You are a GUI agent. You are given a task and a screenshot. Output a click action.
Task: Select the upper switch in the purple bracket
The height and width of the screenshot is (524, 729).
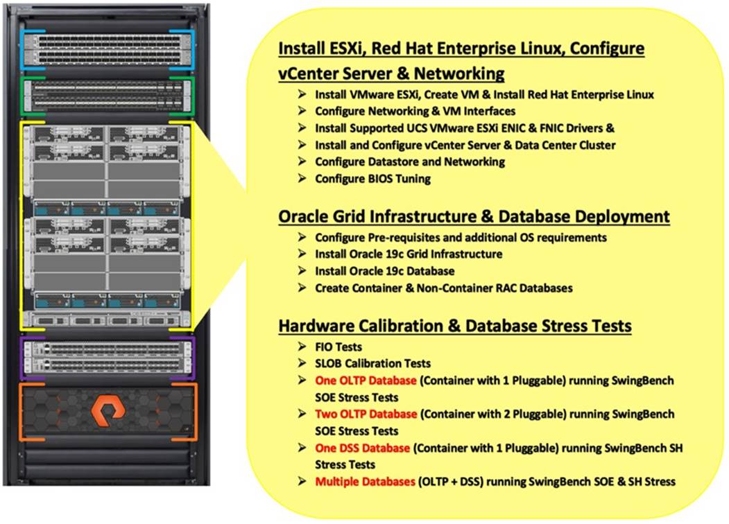tap(108, 349)
